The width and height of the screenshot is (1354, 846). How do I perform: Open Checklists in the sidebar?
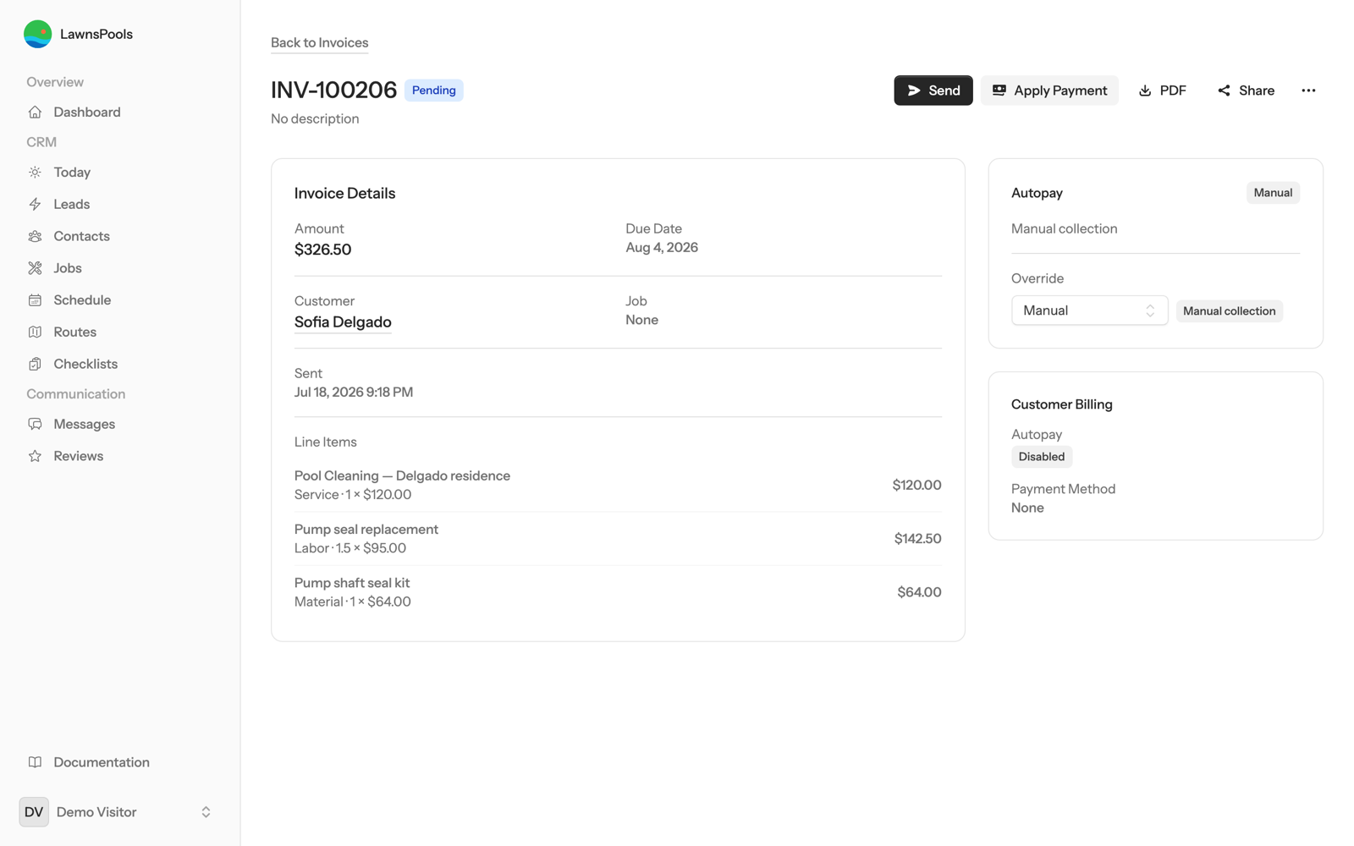point(120,364)
